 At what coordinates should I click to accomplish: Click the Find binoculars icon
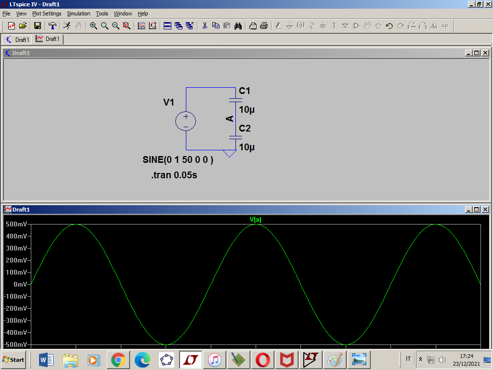pyautogui.click(x=238, y=26)
